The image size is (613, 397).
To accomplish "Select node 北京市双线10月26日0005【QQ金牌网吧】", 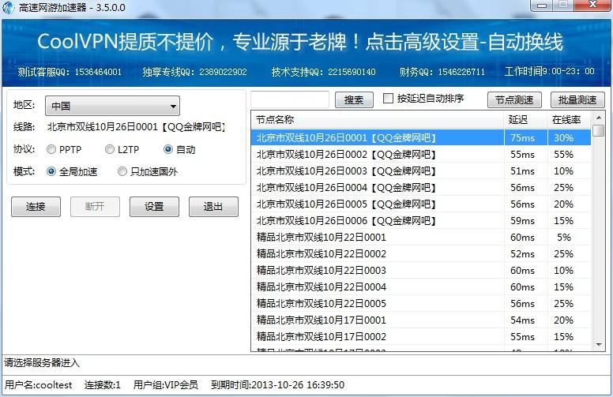I will [421, 204].
